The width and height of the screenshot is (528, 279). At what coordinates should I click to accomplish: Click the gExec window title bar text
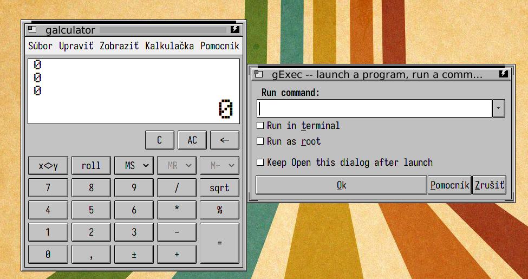[377, 74]
